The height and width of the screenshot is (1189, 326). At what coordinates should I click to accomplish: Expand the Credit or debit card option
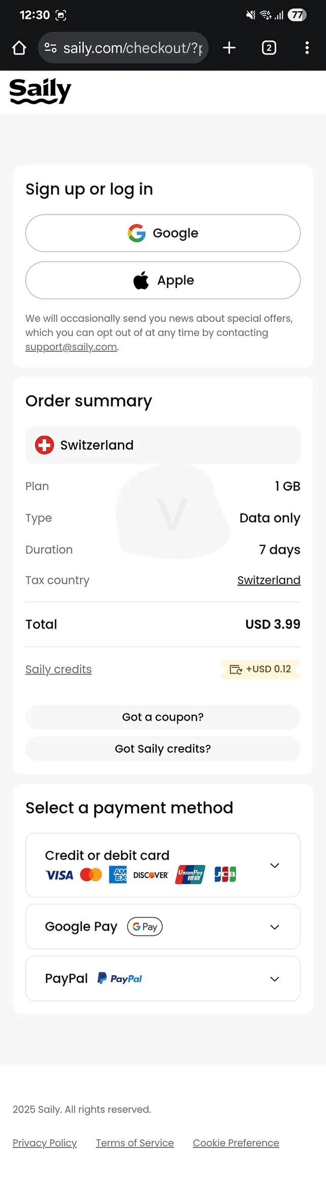point(163,865)
